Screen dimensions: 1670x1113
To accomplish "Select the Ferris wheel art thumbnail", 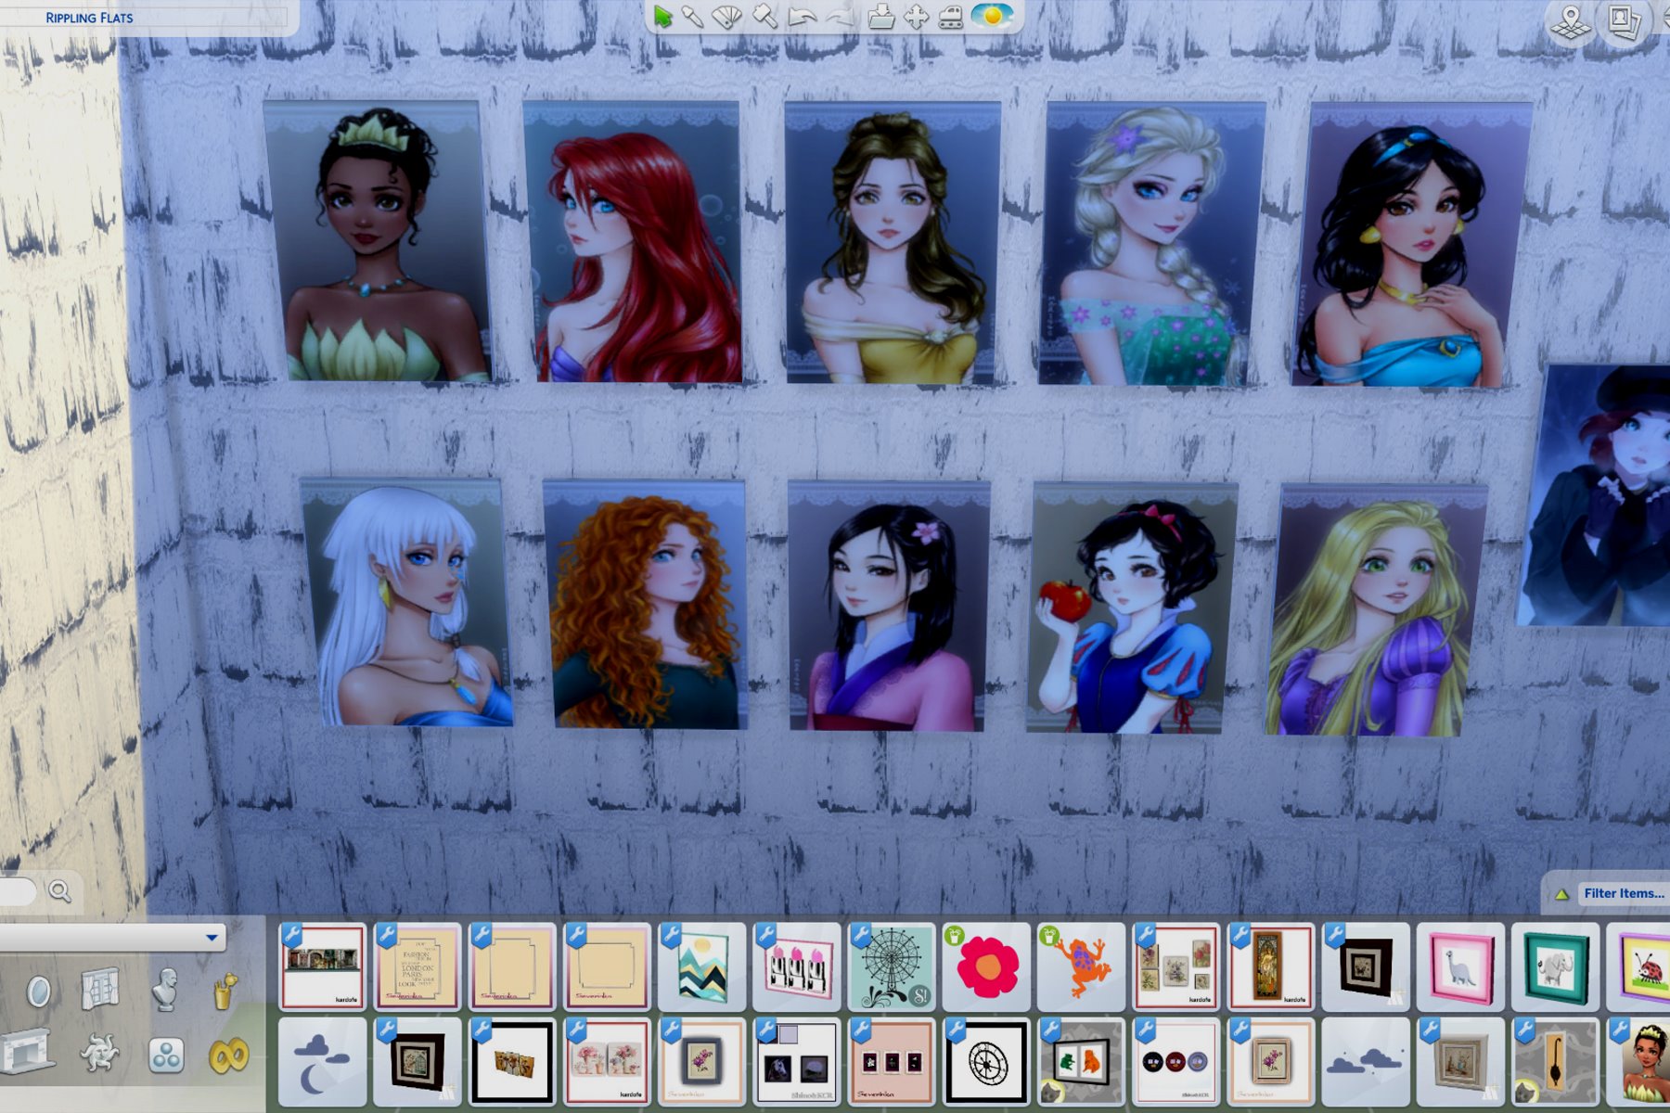I will coord(890,966).
